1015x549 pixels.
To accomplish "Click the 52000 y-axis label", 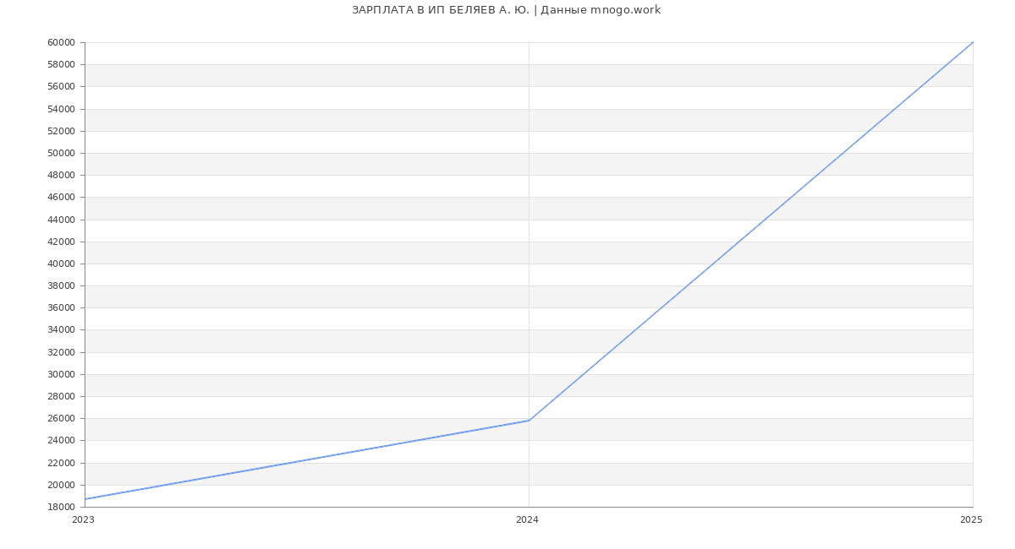I will tap(62, 131).
